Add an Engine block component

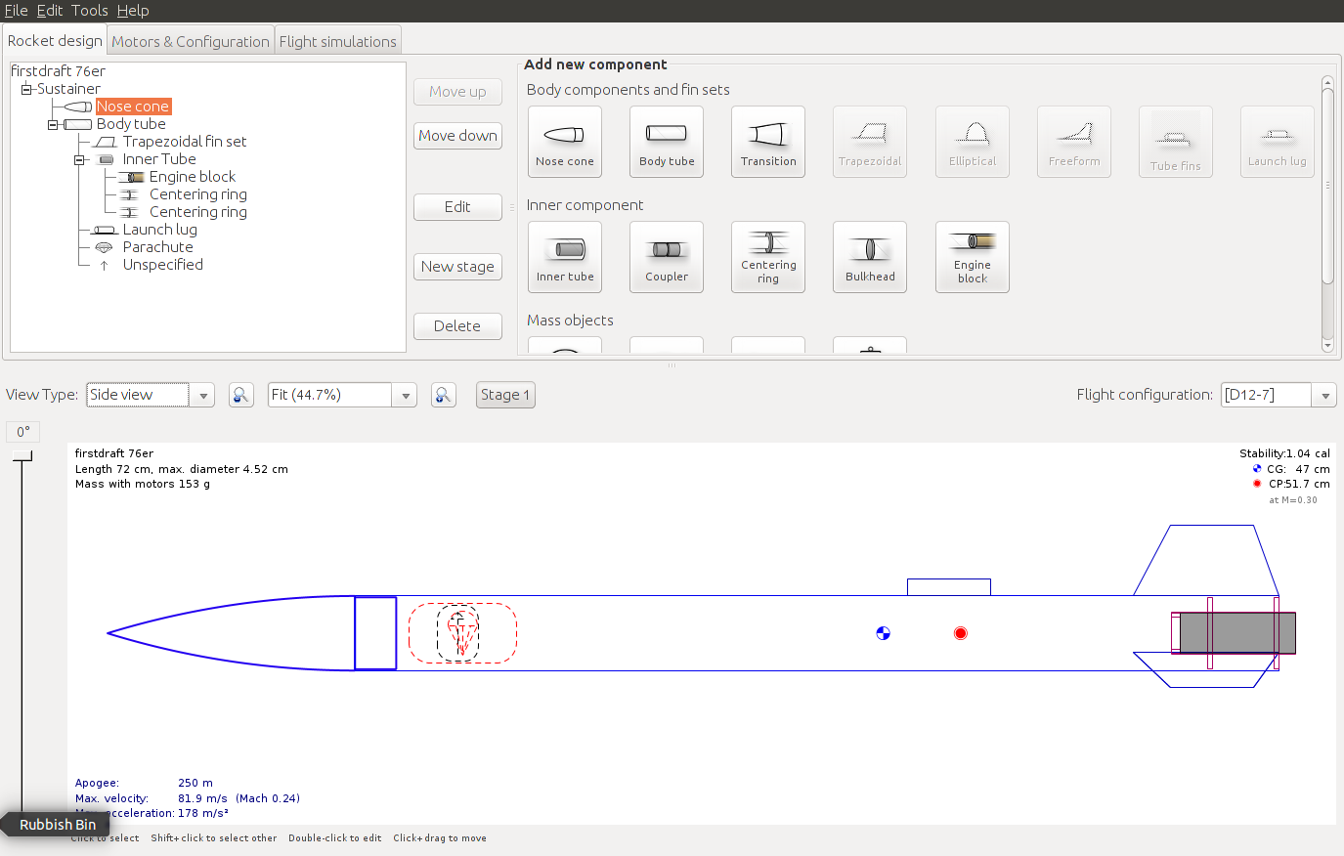tap(972, 257)
